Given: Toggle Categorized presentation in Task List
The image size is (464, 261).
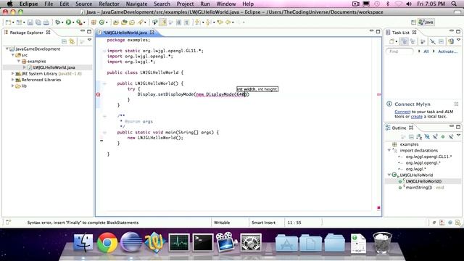Looking at the screenshot, I should 405,41.
